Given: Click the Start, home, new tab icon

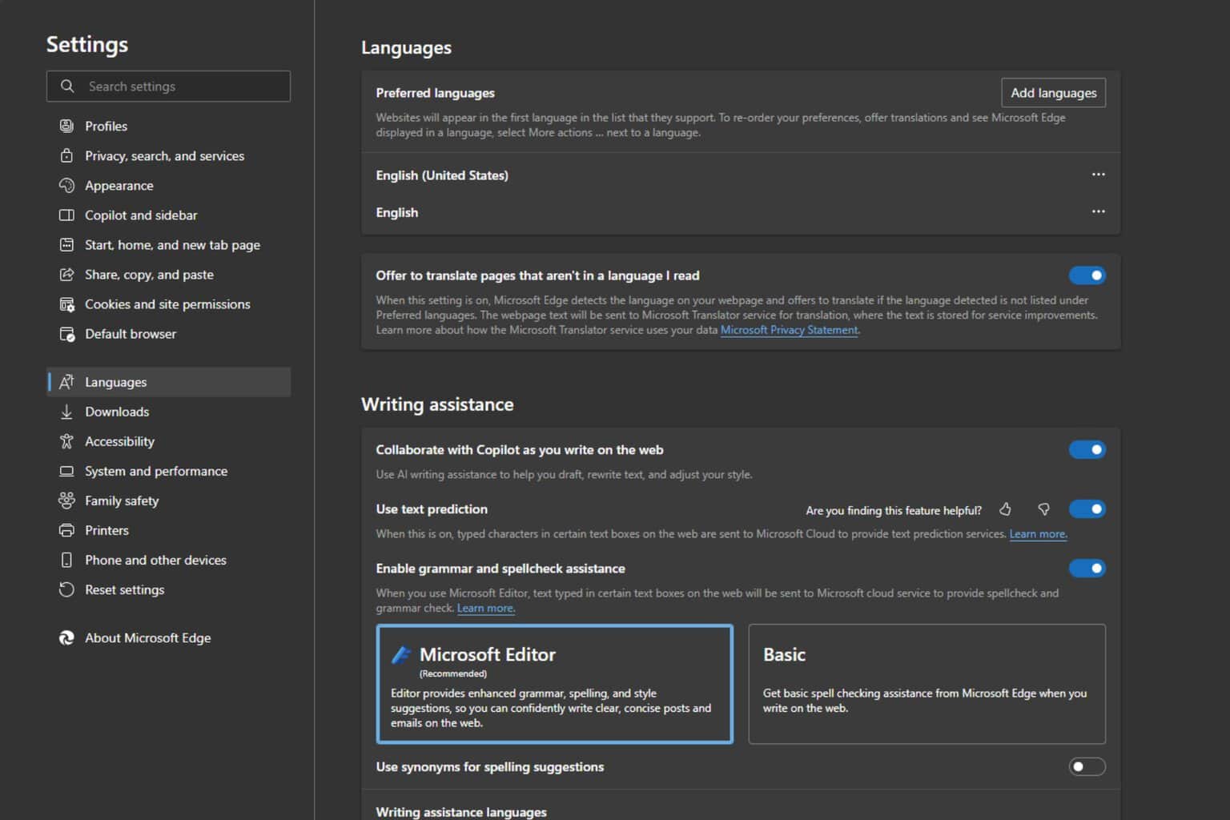Looking at the screenshot, I should [66, 244].
